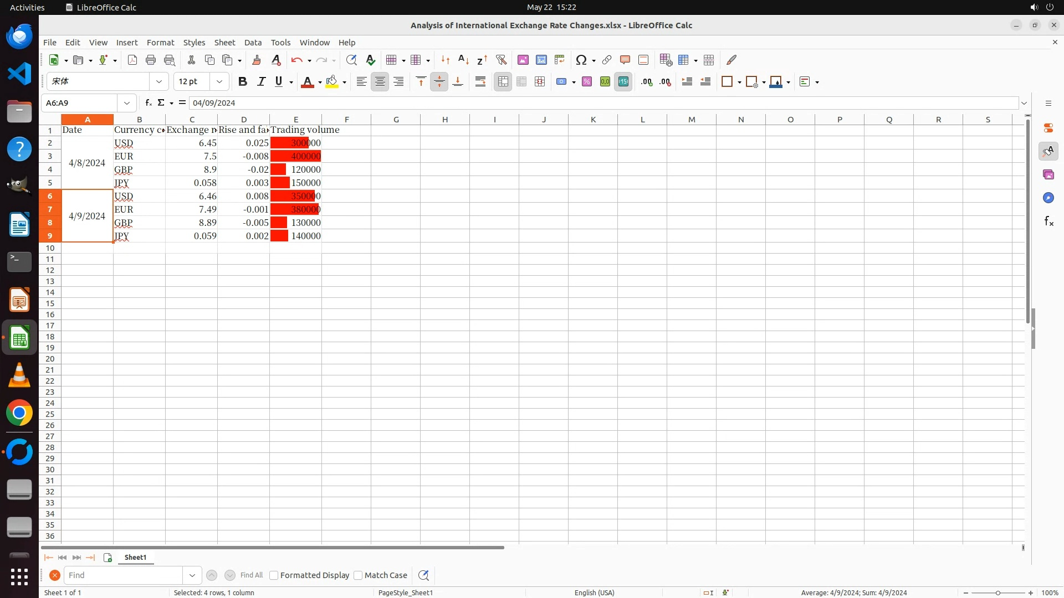1064x598 pixels.
Task: Click the Insert Special Character omega icon
Action: [581, 60]
